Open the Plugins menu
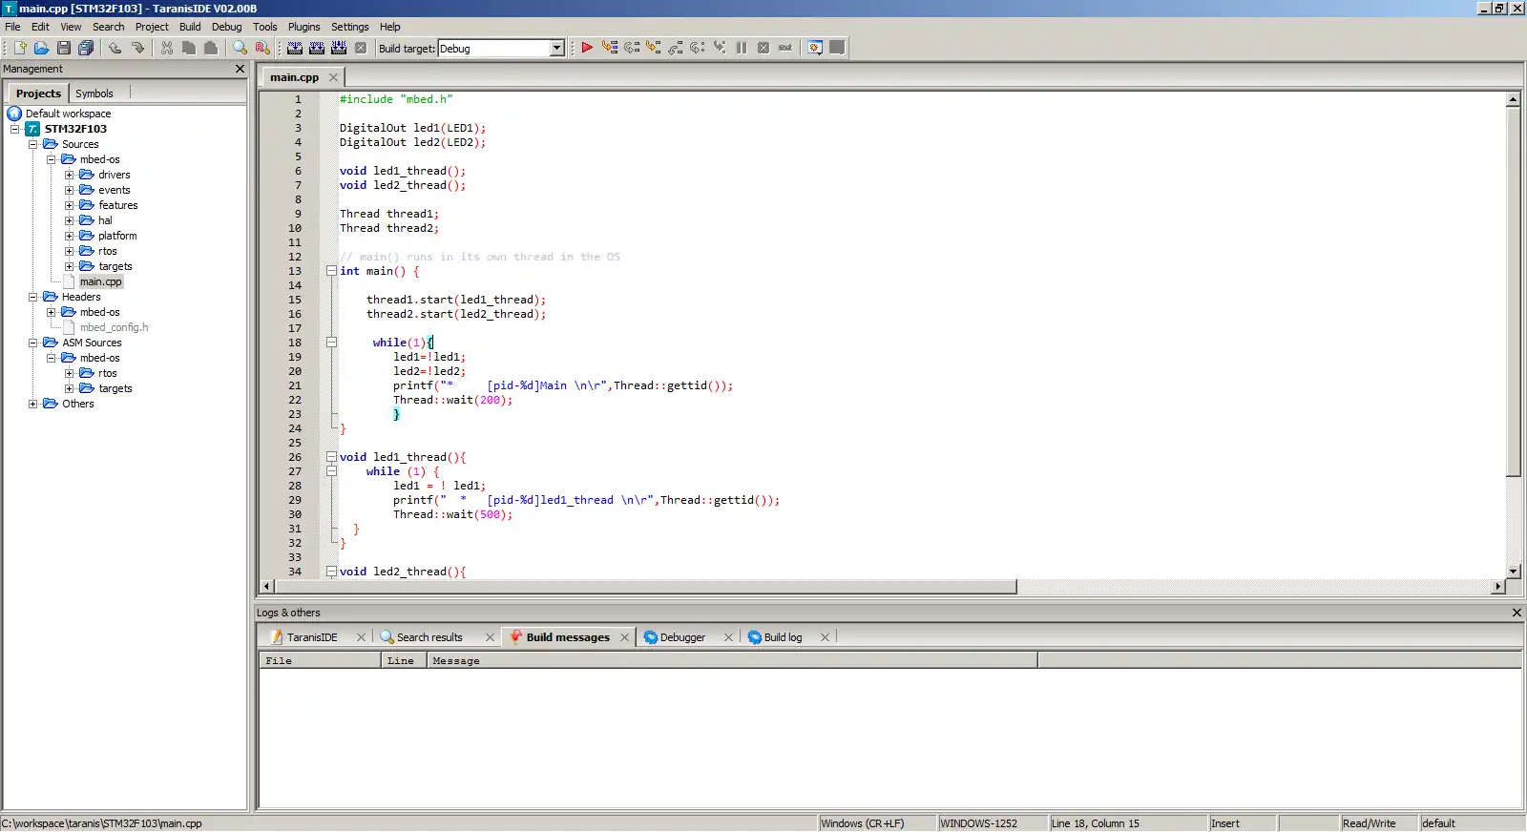Screen dimensions: 1527x832 [303, 27]
